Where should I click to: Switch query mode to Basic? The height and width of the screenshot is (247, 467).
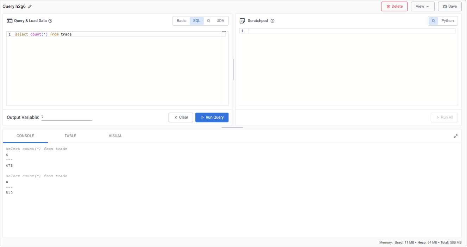pyautogui.click(x=182, y=21)
